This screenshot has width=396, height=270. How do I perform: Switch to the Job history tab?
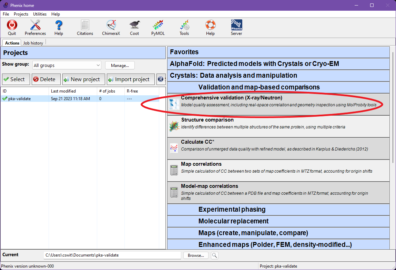pos(33,43)
